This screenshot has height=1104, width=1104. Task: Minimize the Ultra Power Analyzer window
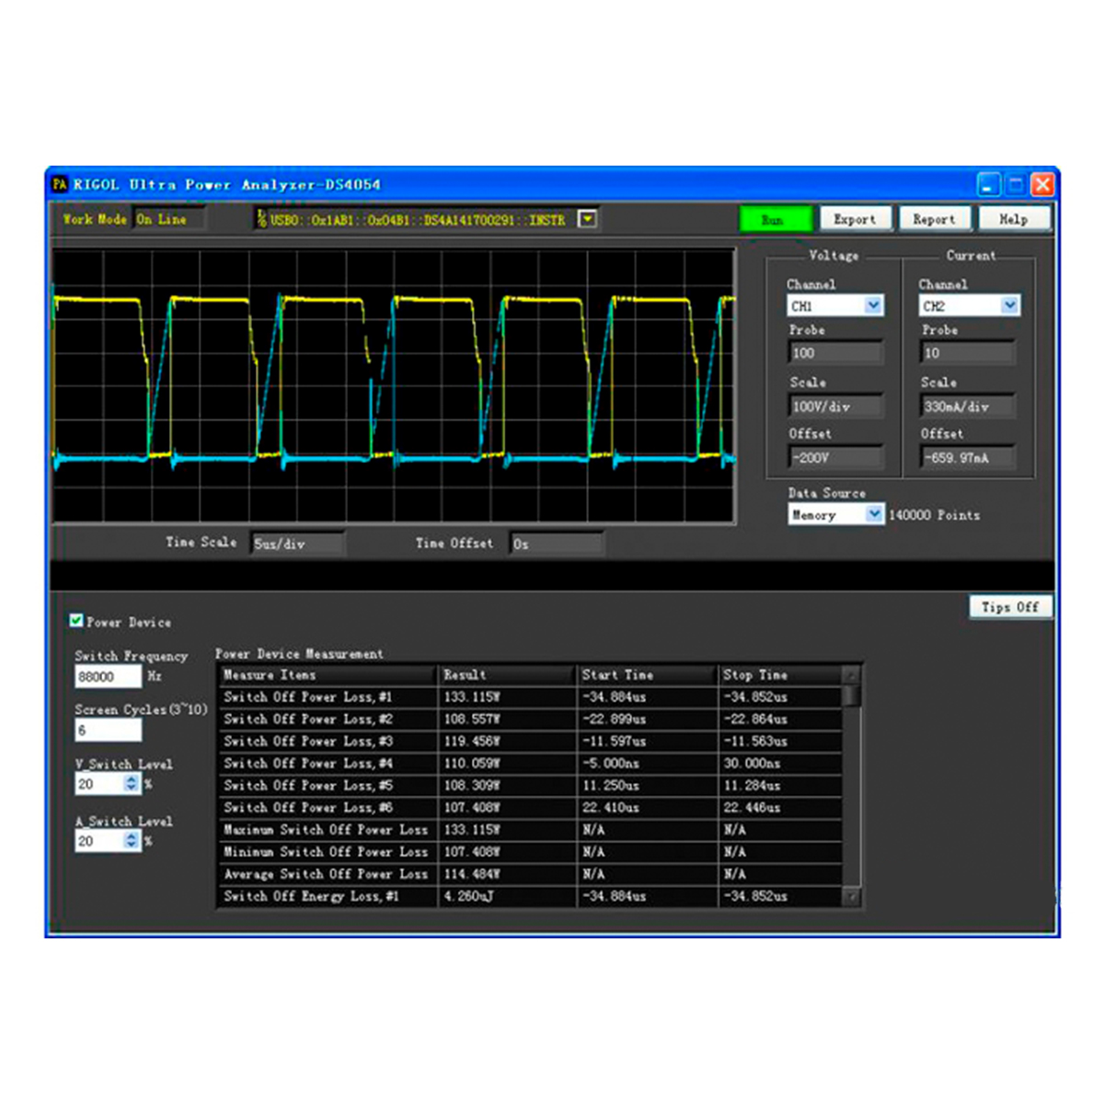coord(988,185)
